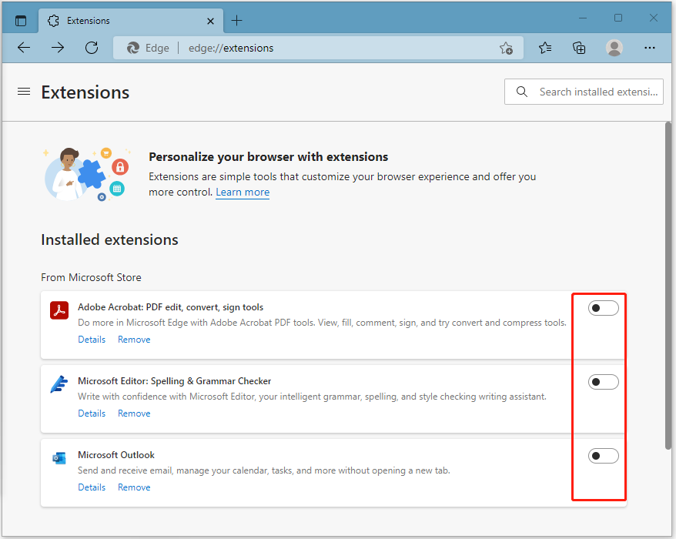The height and width of the screenshot is (539, 676).
Task: Click the page vertical scrollbar
Action: pyautogui.click(x=668, y=286)
